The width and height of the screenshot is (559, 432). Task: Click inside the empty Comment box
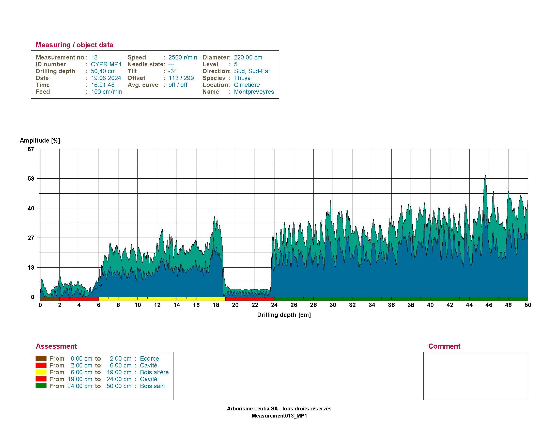point(475,376)
